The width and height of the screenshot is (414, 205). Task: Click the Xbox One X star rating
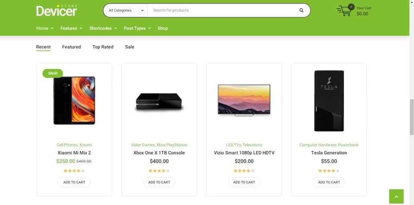pos(159,171)
